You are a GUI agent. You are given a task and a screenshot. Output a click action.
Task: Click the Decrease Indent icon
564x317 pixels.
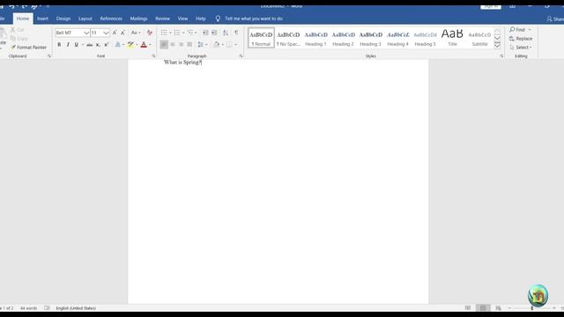[x=205, y=33]
